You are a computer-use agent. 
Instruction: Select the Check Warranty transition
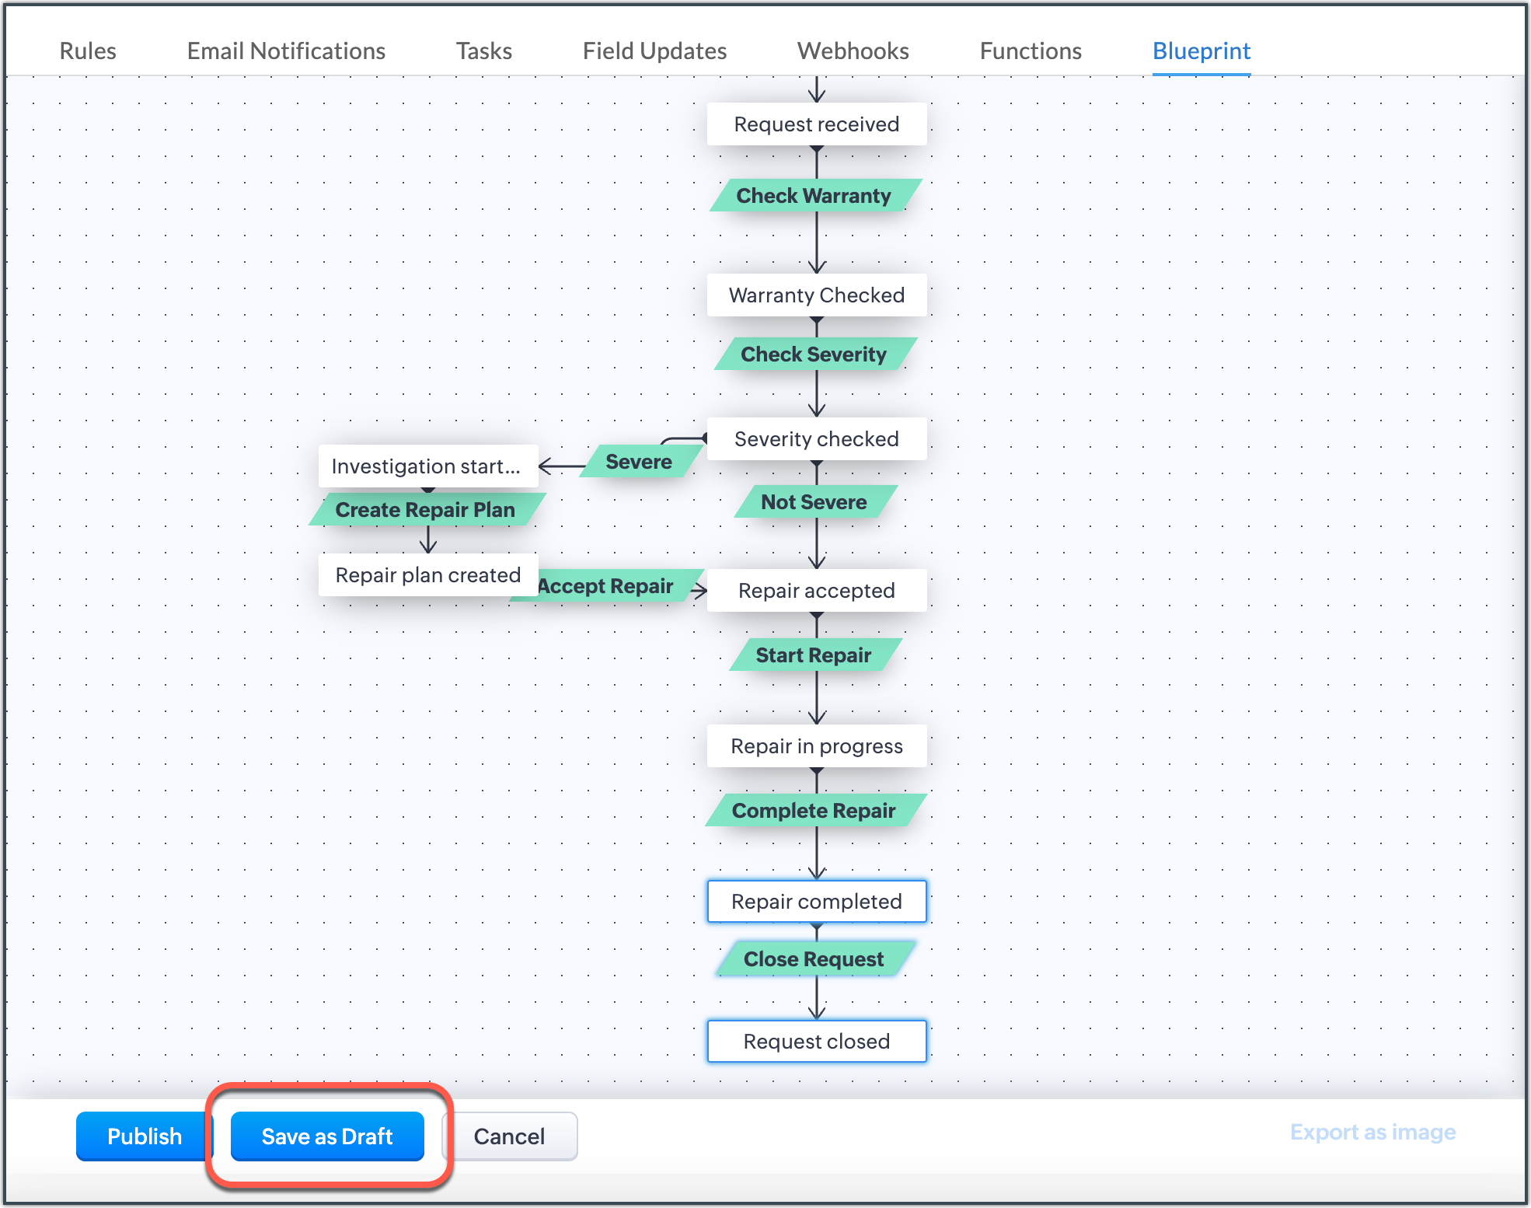pos(814,196)
